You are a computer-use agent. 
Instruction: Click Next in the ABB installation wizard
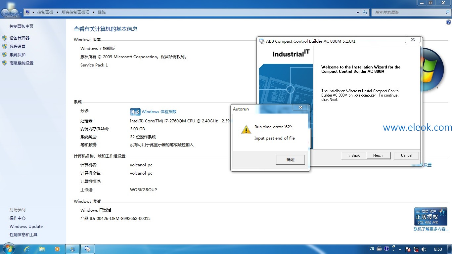[x=378, y=155]
